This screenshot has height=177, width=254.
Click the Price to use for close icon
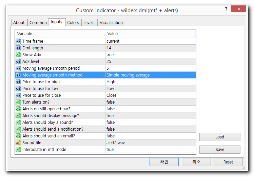(18, 95)
